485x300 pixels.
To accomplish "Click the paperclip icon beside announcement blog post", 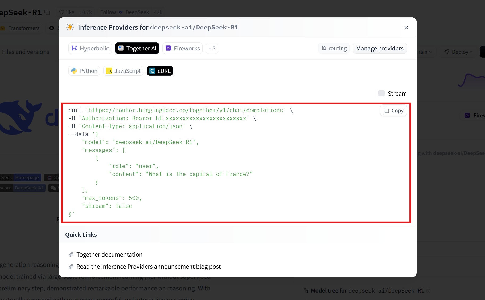I will click(x=71, y=267).
